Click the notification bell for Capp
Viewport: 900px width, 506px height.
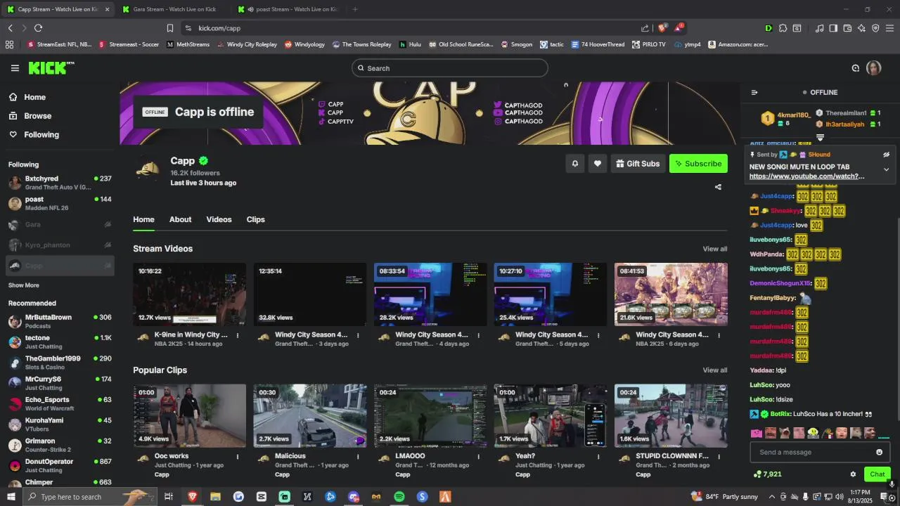pos(575,164)
